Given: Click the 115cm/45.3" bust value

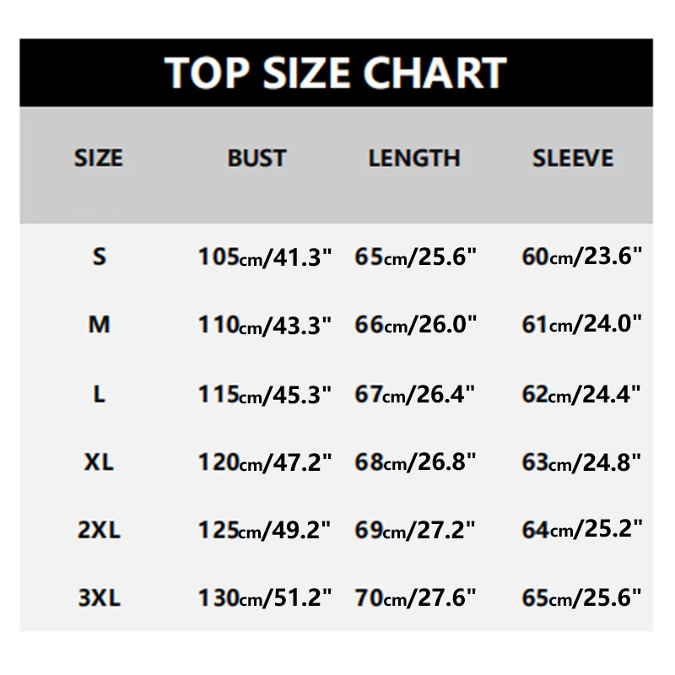Looking at the screenshot, I should tap(265, 393).
